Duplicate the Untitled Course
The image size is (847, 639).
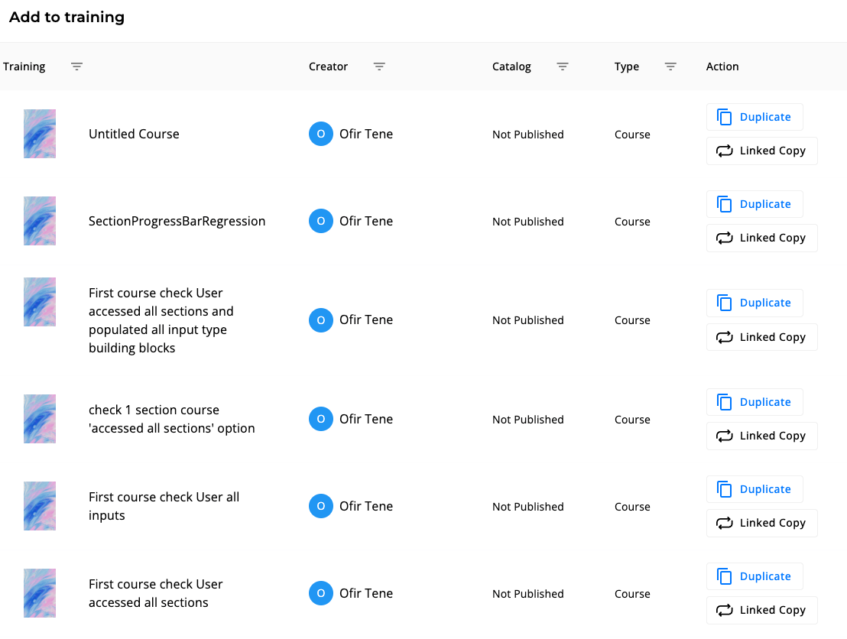coord(754,117)
